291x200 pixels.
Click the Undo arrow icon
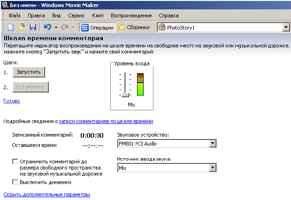(47, 28)
